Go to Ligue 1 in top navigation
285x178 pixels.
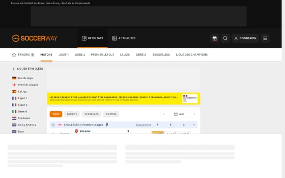click(x=63, y=55)
